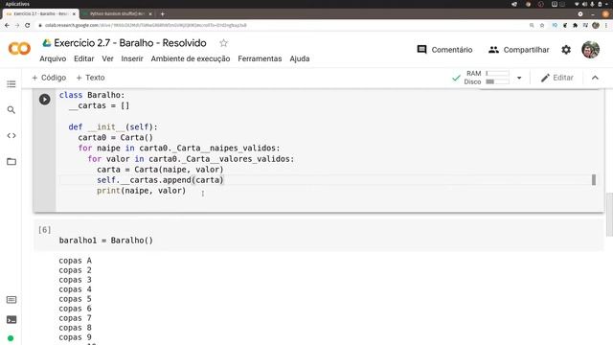
Task: Click the Editar pencil button
Action: click(557, 78)
